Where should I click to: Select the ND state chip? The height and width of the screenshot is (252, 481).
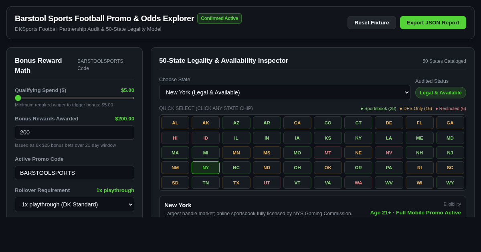pos(267,168)
